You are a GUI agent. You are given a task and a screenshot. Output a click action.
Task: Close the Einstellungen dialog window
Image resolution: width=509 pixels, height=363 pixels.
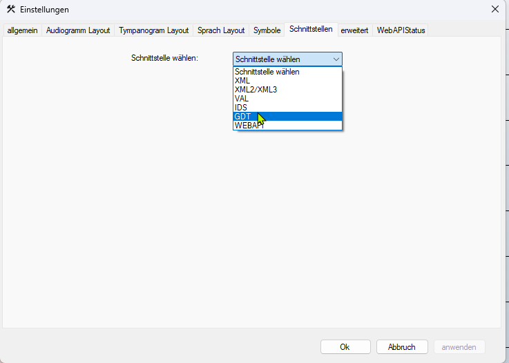pyautogui.click(x=494, y=9)
